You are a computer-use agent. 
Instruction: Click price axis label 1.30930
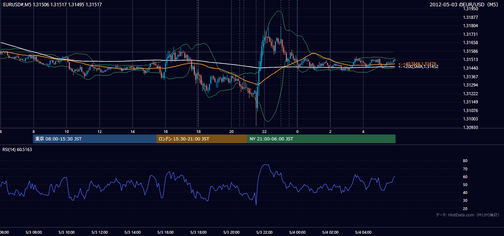(470, 128)
